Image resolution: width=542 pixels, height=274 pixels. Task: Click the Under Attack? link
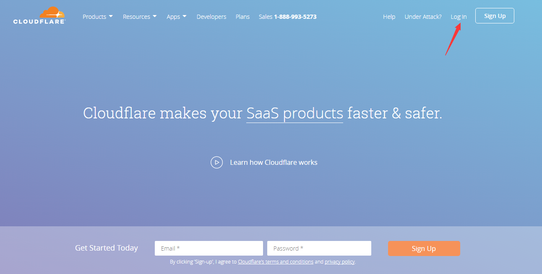(423, 17)
